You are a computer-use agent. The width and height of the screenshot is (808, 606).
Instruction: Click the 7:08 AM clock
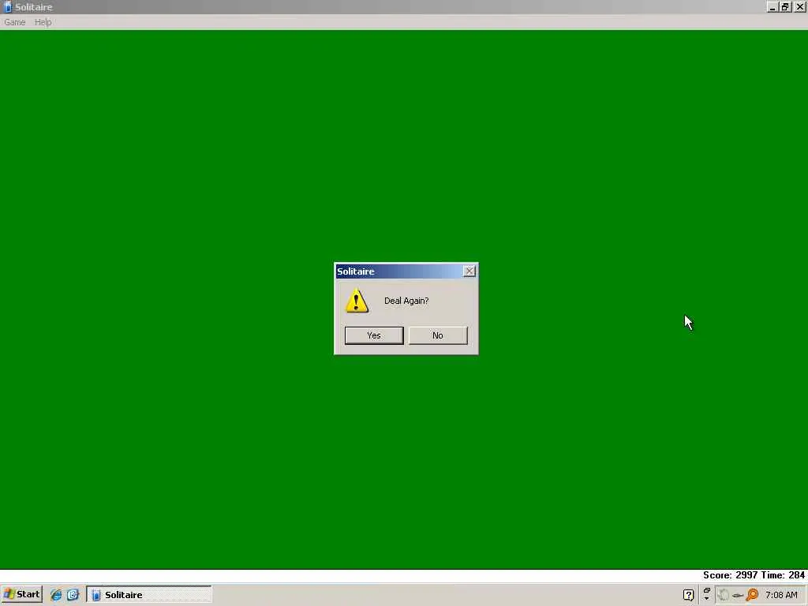coord(781,595)
